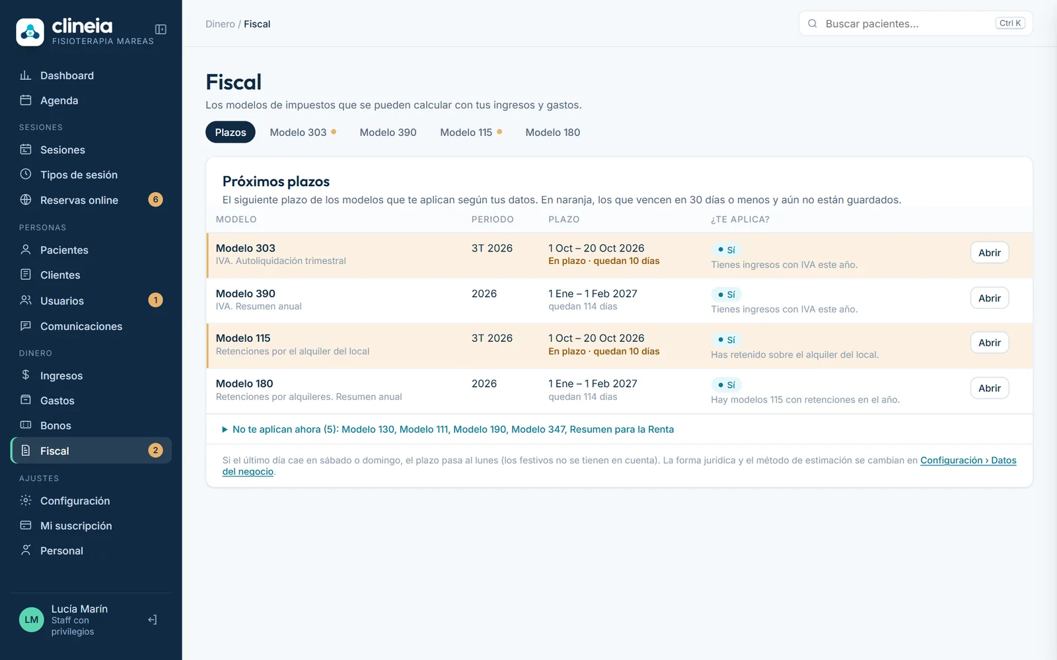This screenshot has height=660, width=1057.
Task: Select the Usuarios people icon
Action: tap(26, 300)
